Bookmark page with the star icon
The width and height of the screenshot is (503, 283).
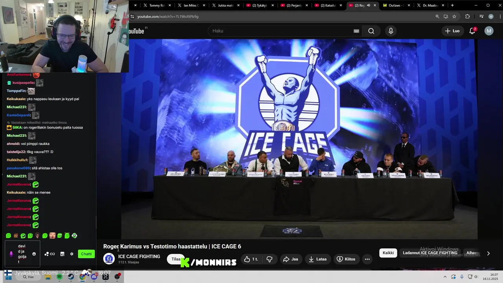[x=454, y=17]
